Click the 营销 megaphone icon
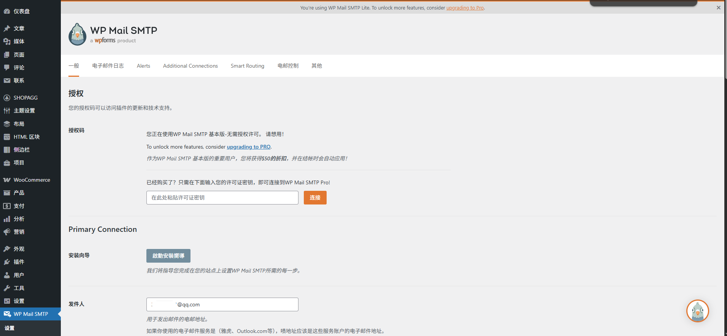This screenshot has width=727, height=336. click(x=7, y=232)
